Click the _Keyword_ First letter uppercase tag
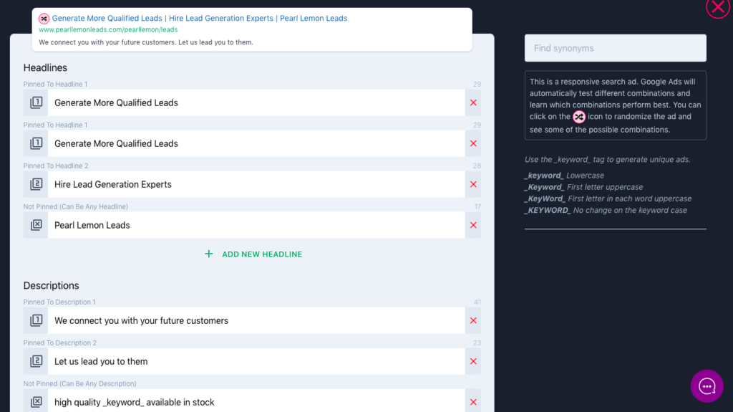Screen dimensions: 733x412 pos(584,187)
